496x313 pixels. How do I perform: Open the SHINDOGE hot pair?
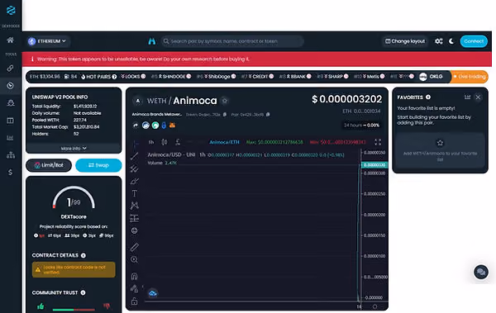pyautogui.click(x=171, y=77)
